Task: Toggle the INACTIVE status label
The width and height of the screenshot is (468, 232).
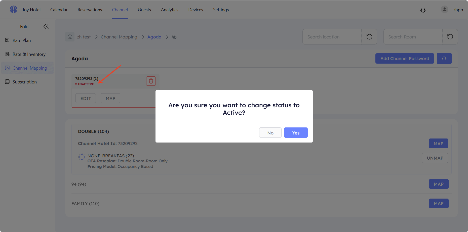Action: click(85, 84)
